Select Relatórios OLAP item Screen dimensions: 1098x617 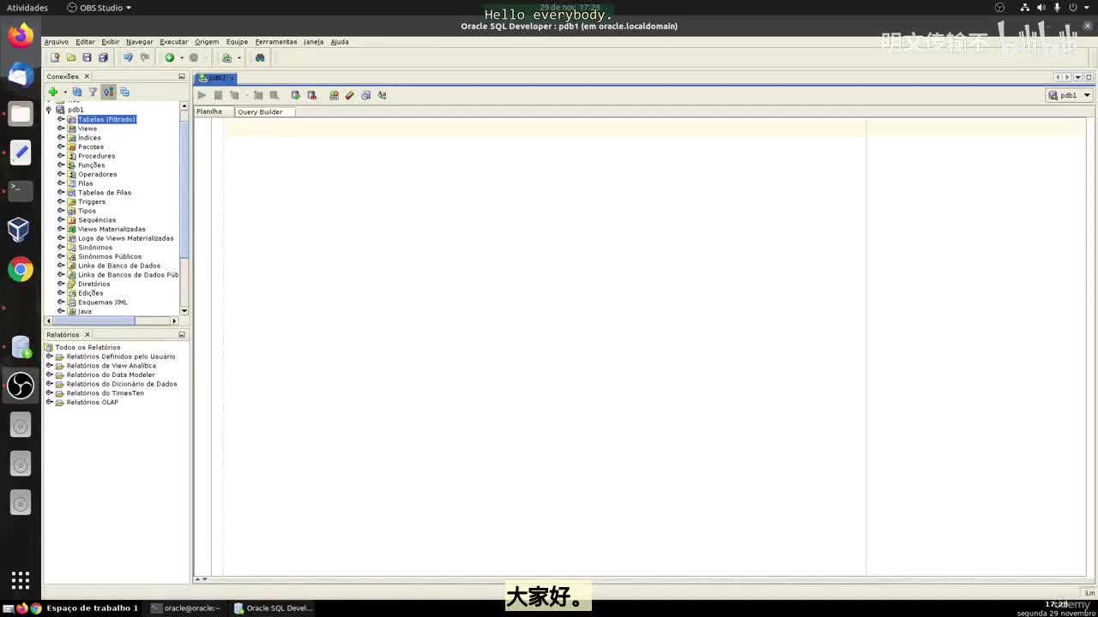point(93,402)
